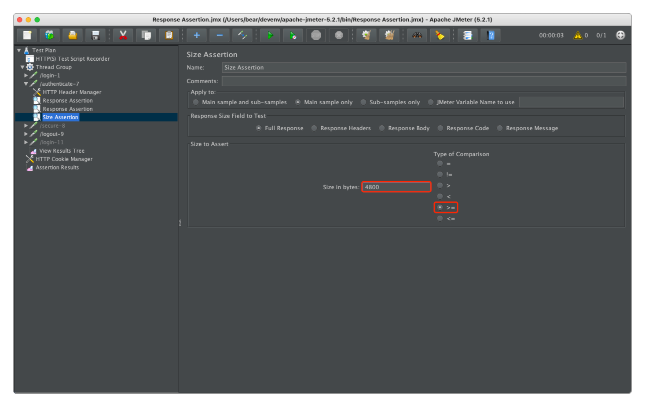This screenshot has height=407, width=645.
Task: Click the Shutdown test icon
Action: tap(339, 35)
